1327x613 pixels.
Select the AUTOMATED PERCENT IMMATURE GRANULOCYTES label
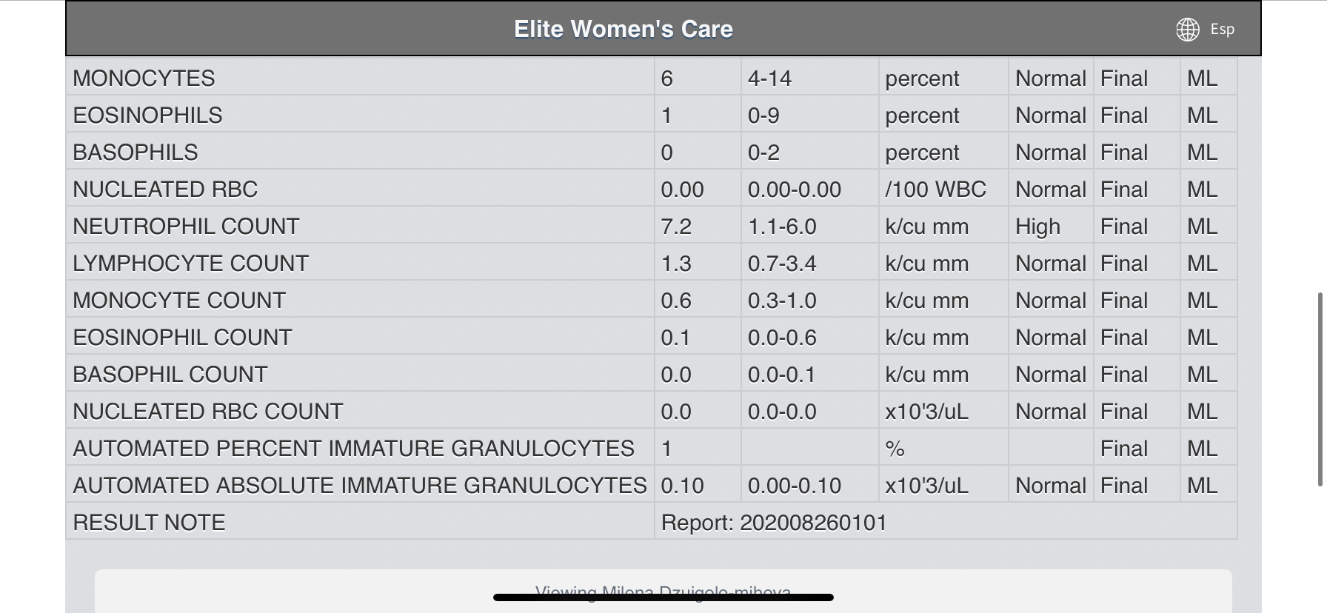tap(353, 449)
